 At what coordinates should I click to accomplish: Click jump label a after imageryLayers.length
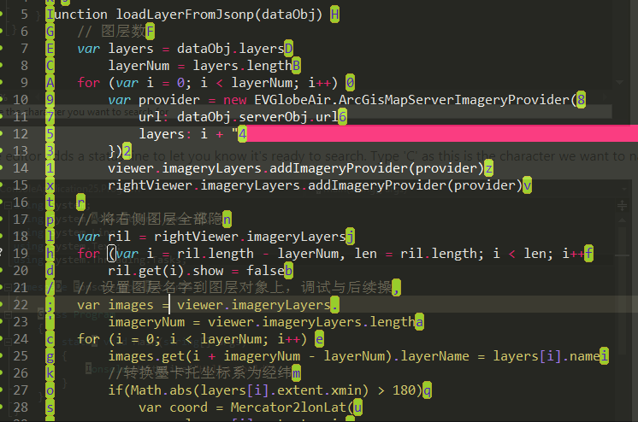click(x=419, y=322)
